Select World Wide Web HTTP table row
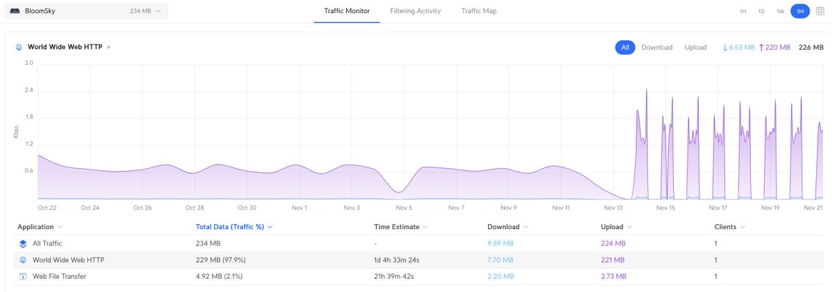 tap(419, 260)
